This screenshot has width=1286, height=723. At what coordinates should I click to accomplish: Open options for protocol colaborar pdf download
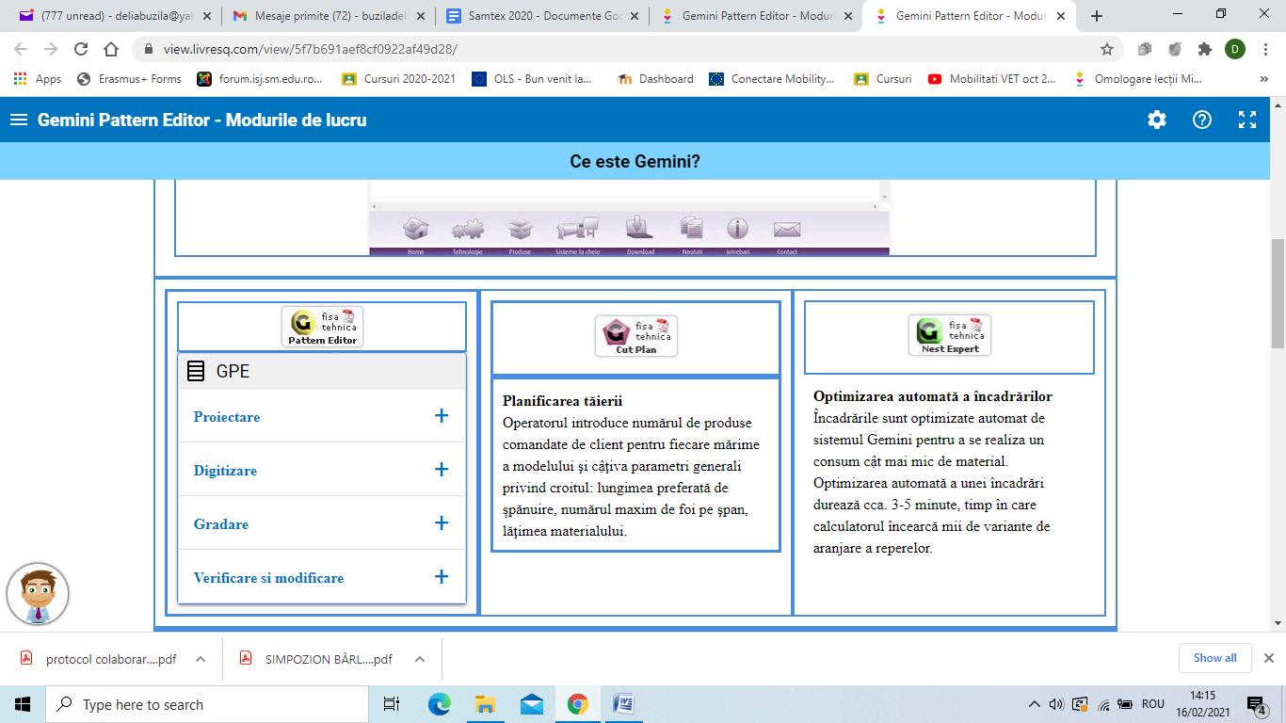point(201,659)
